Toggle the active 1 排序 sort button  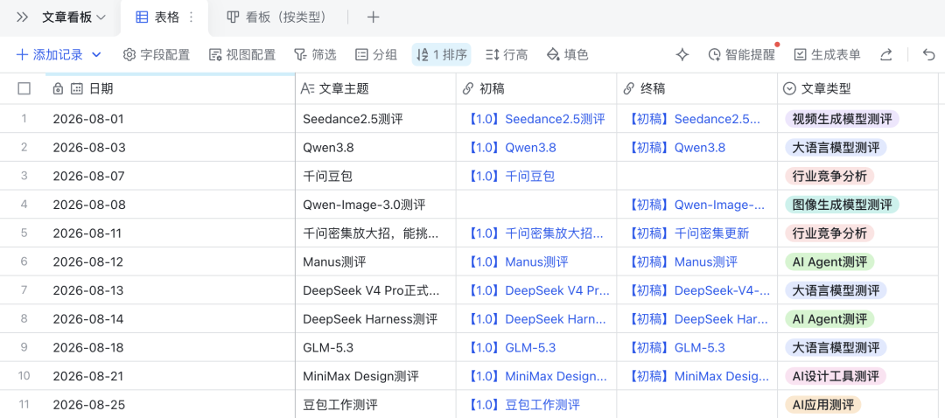(441, 55)
